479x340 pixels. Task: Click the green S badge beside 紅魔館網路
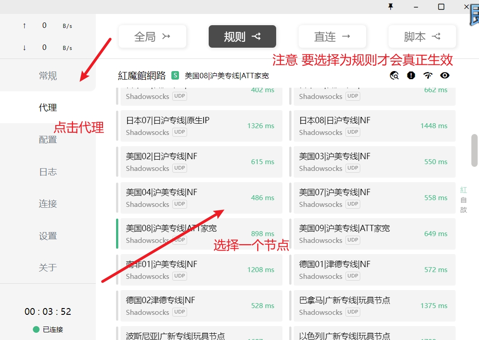pos(175,76)
